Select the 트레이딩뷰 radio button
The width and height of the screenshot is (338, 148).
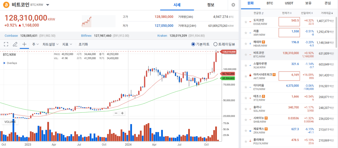click(215, 44)
